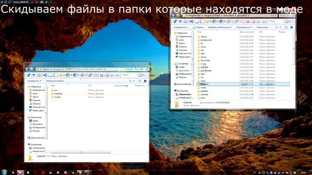Viewport: 312px width, 175px height.
Task: Select materials folder in archive window
Action: (57, 93)
